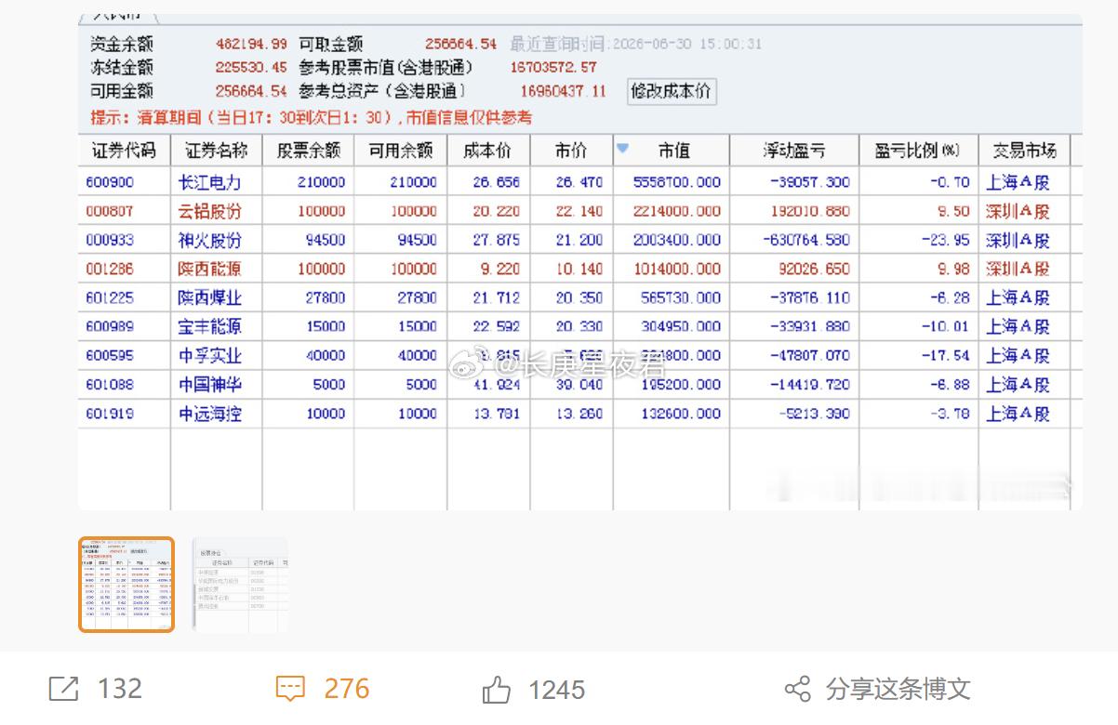Click the 股票余额 column header
This screenshot has width=1118, height=725.
click(x=309, y=151)
